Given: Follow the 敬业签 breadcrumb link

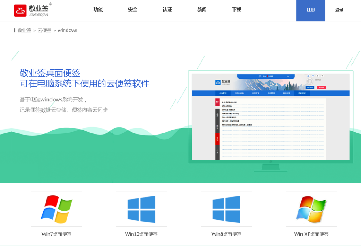Looking at the screenshot, I should tap(24, 30).
